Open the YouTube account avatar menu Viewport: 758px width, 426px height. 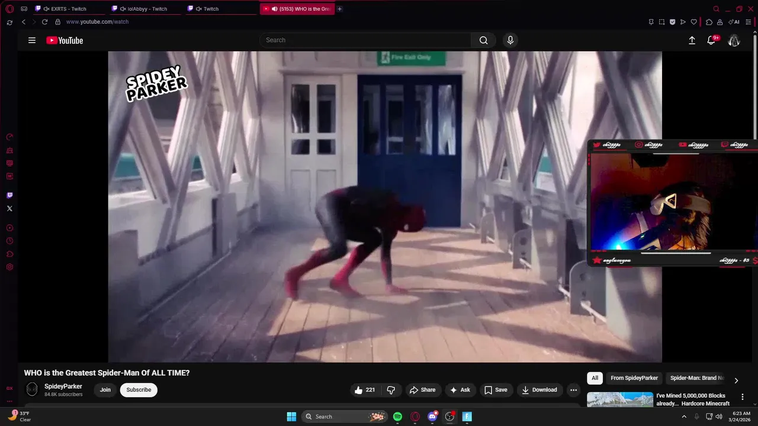tap(734, 40)
